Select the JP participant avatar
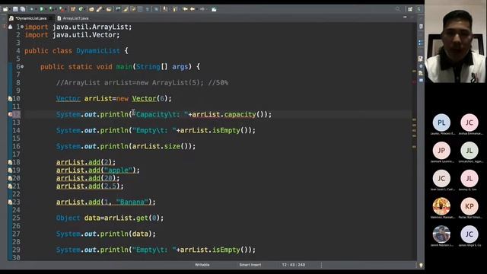This screenshot has height=274, width=487. point(441,151)
